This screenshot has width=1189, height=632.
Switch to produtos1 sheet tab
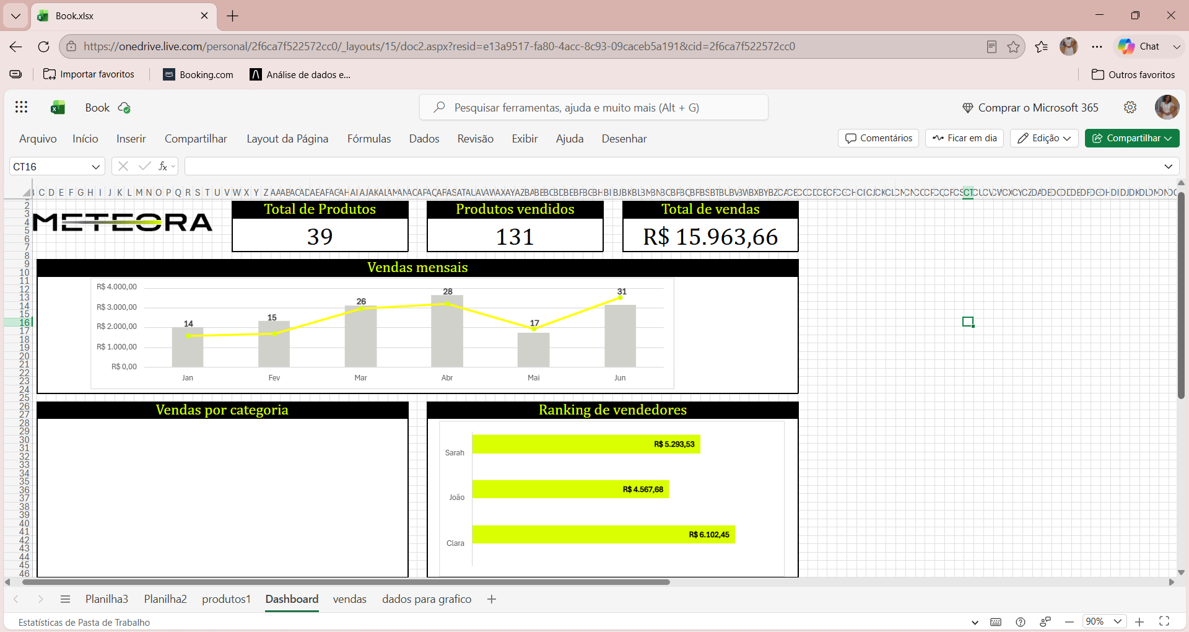coord(226,599)
